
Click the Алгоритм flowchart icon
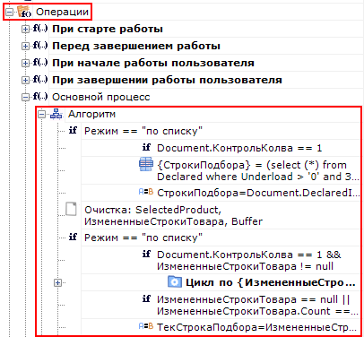(56, 114)
